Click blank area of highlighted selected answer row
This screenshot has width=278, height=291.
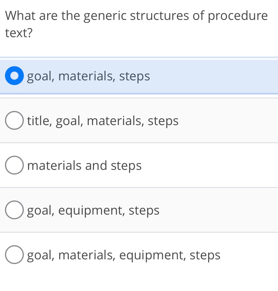coord(215,76)
